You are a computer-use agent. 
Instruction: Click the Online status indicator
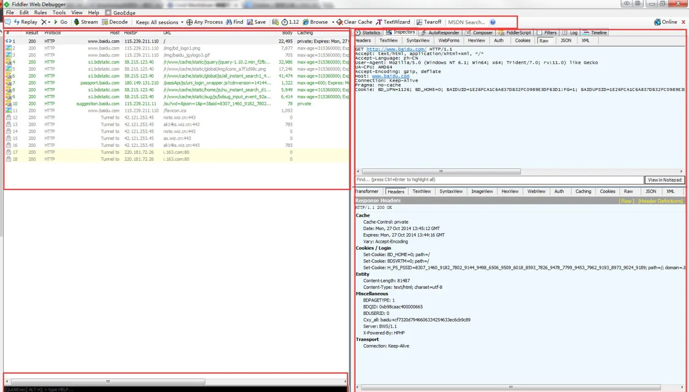666,22
